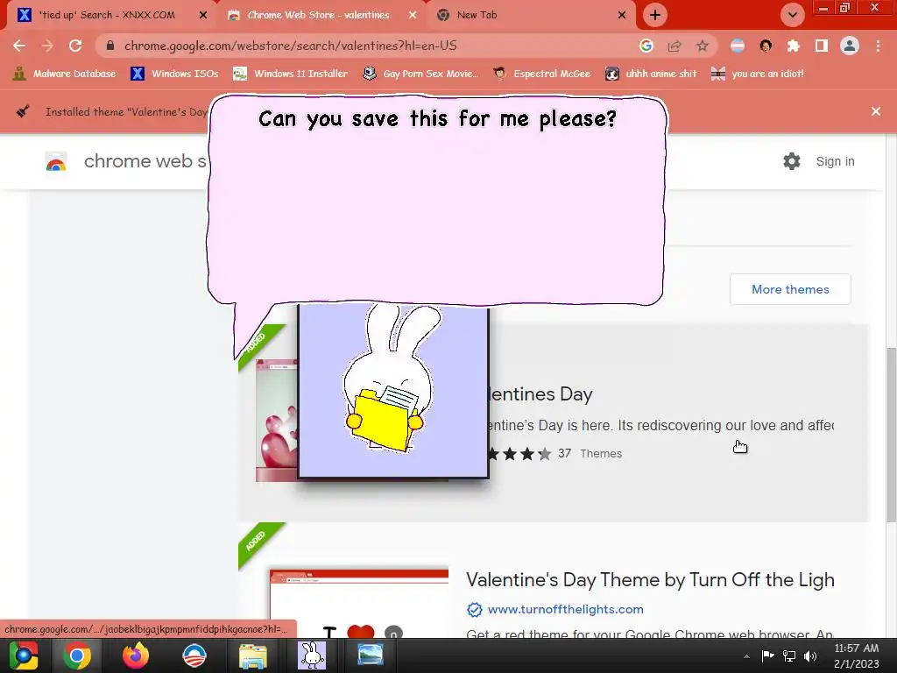Click Sign in on Web Store
This screenshot has width=897, height=673.
[835, 161]
